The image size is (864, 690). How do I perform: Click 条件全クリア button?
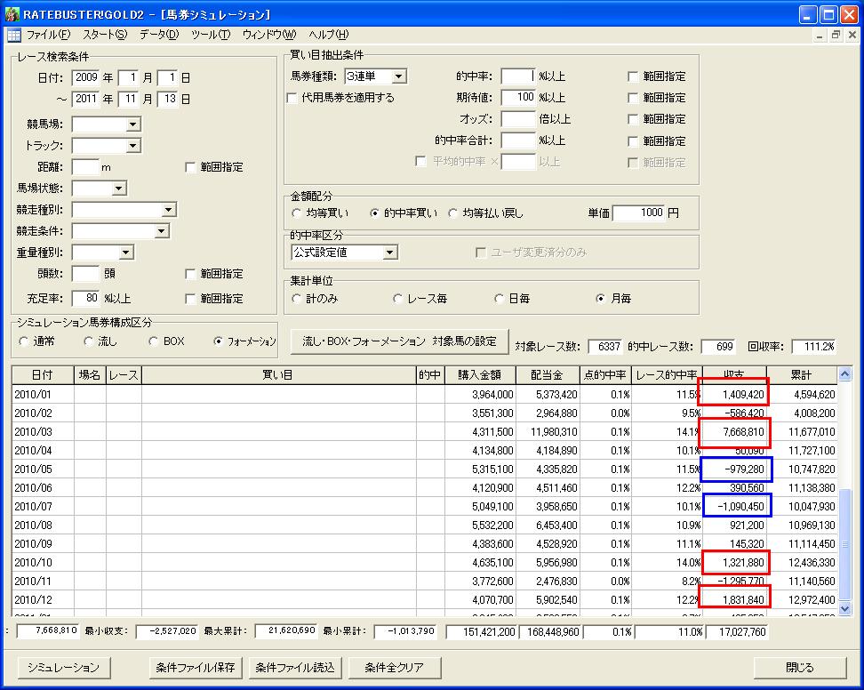[x=394, y=668]
